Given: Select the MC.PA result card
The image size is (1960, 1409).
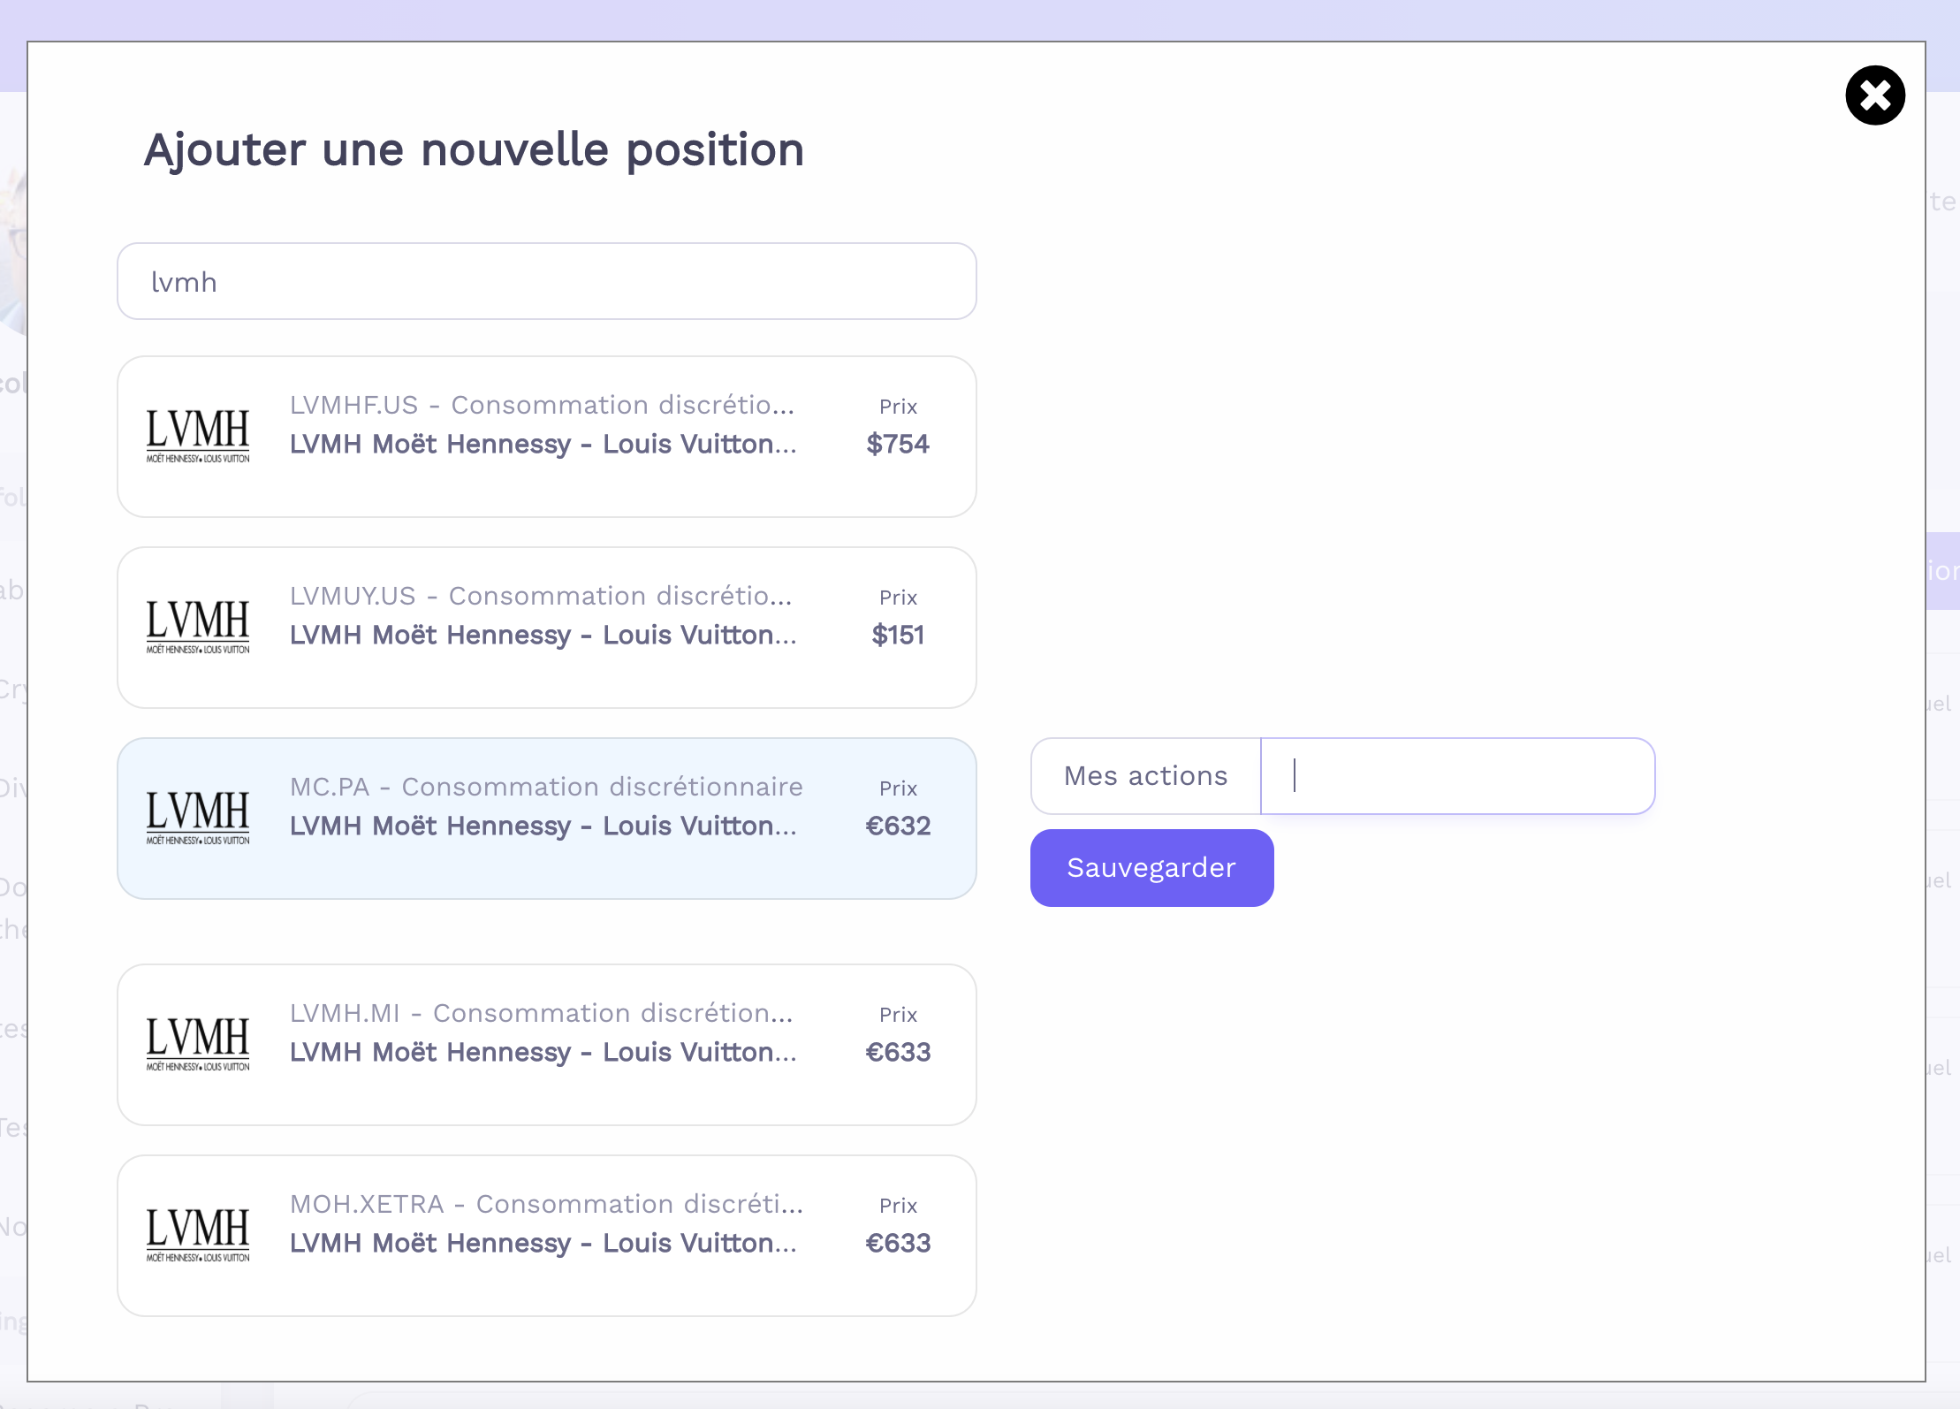Looking at the screenshot, I should pyautogui.click(x=547, y=819).
